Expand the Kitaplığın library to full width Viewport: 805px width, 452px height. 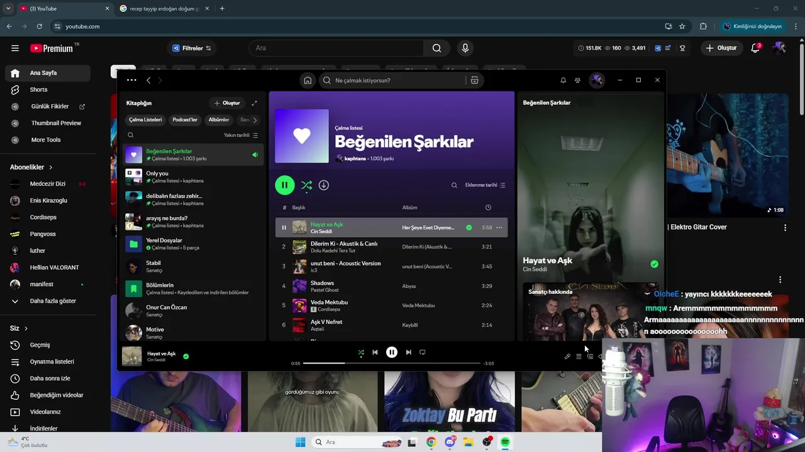(x=254, y=103)
